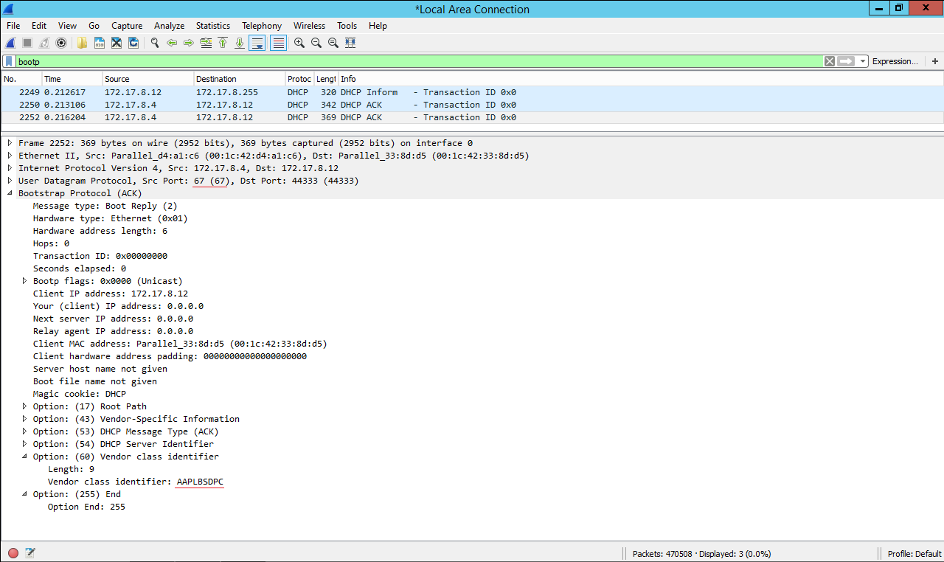Add a filter button with plus
The height and width of the screenshot is (562, 944).
pyautogui.click(x=935, y=61)
